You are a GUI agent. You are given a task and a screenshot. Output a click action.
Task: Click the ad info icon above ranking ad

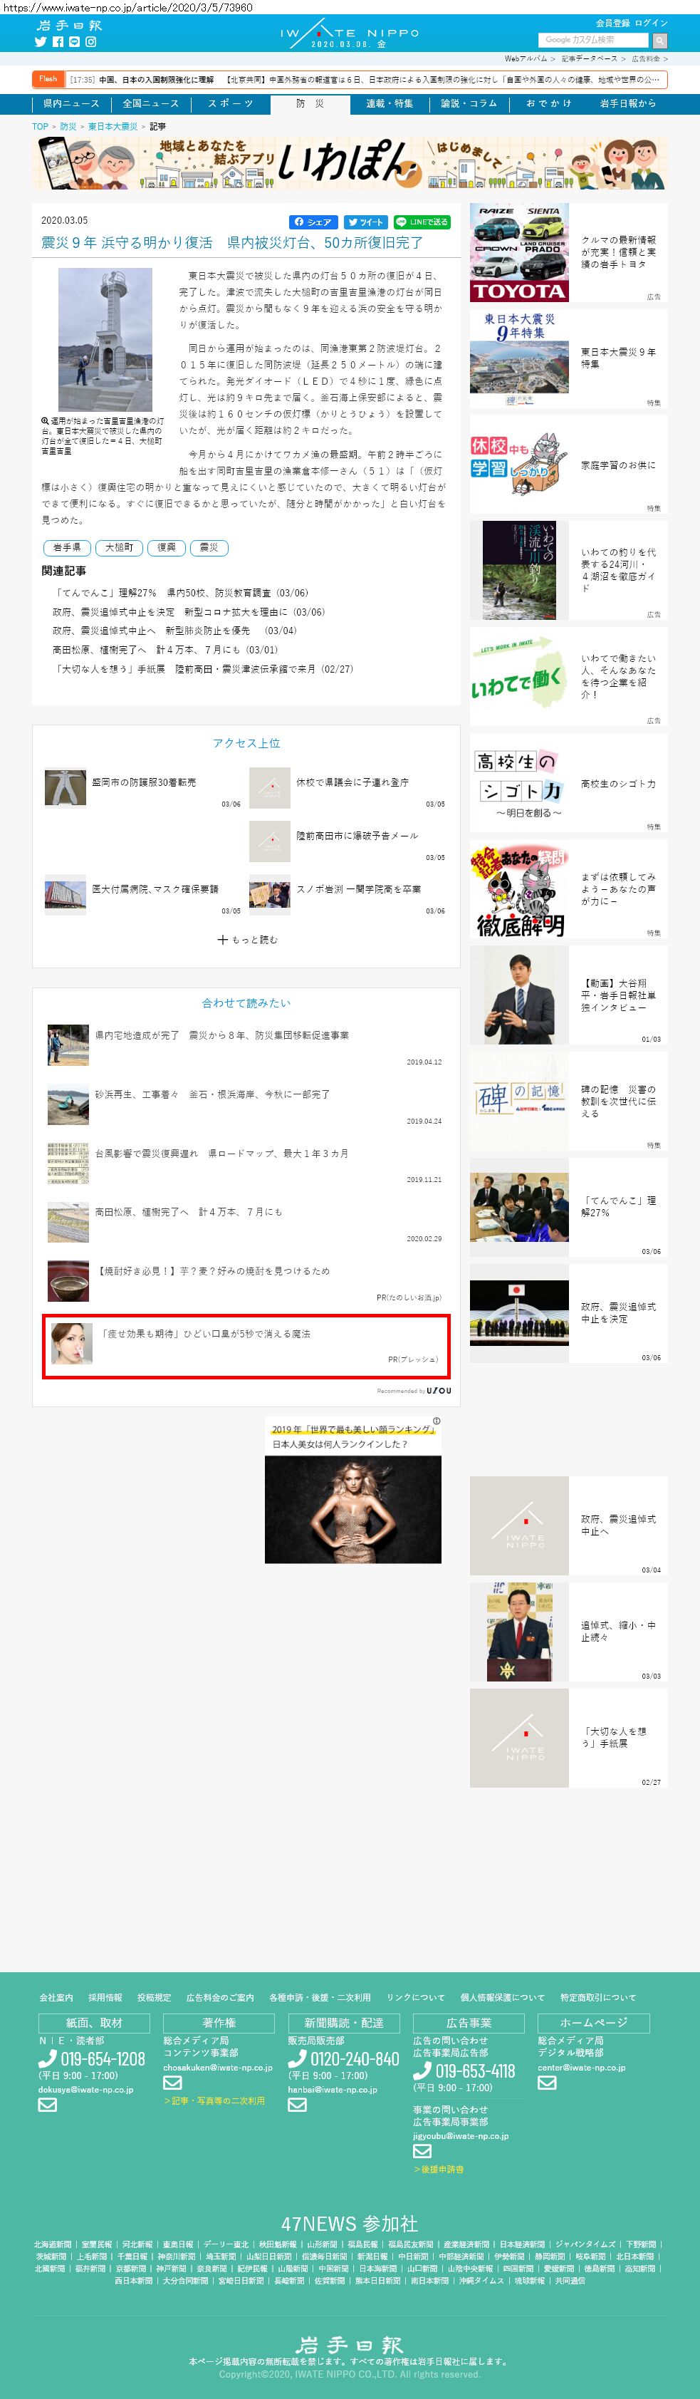click(x=437, y=1421)
